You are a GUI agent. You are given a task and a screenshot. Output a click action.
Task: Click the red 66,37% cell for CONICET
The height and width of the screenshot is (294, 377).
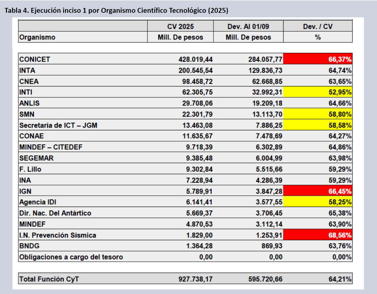pos(318,59)
